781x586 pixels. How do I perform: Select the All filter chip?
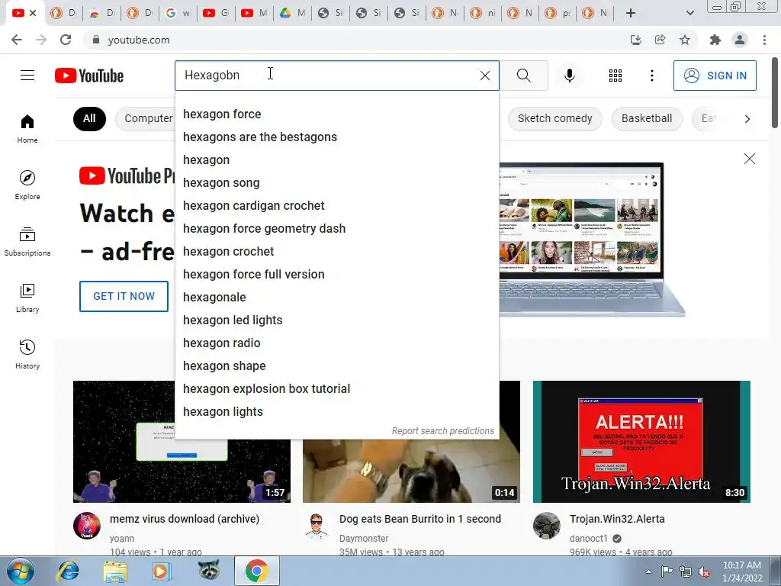pyautogui.click(x=89, y=118)
